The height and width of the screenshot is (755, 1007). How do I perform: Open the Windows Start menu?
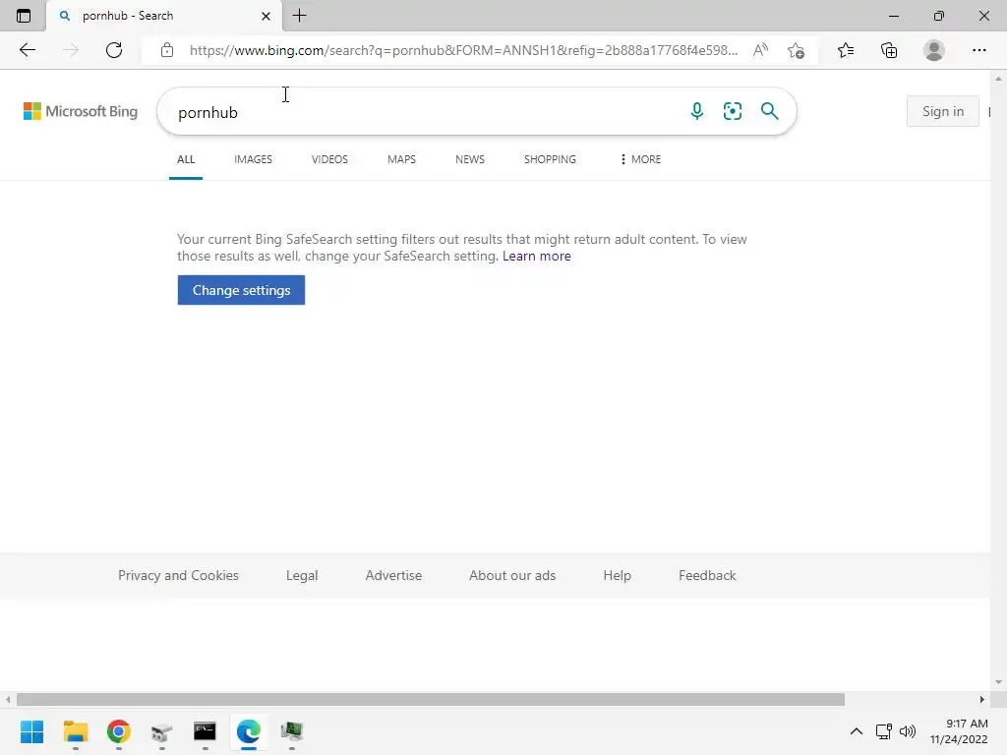tap(31, 731)
